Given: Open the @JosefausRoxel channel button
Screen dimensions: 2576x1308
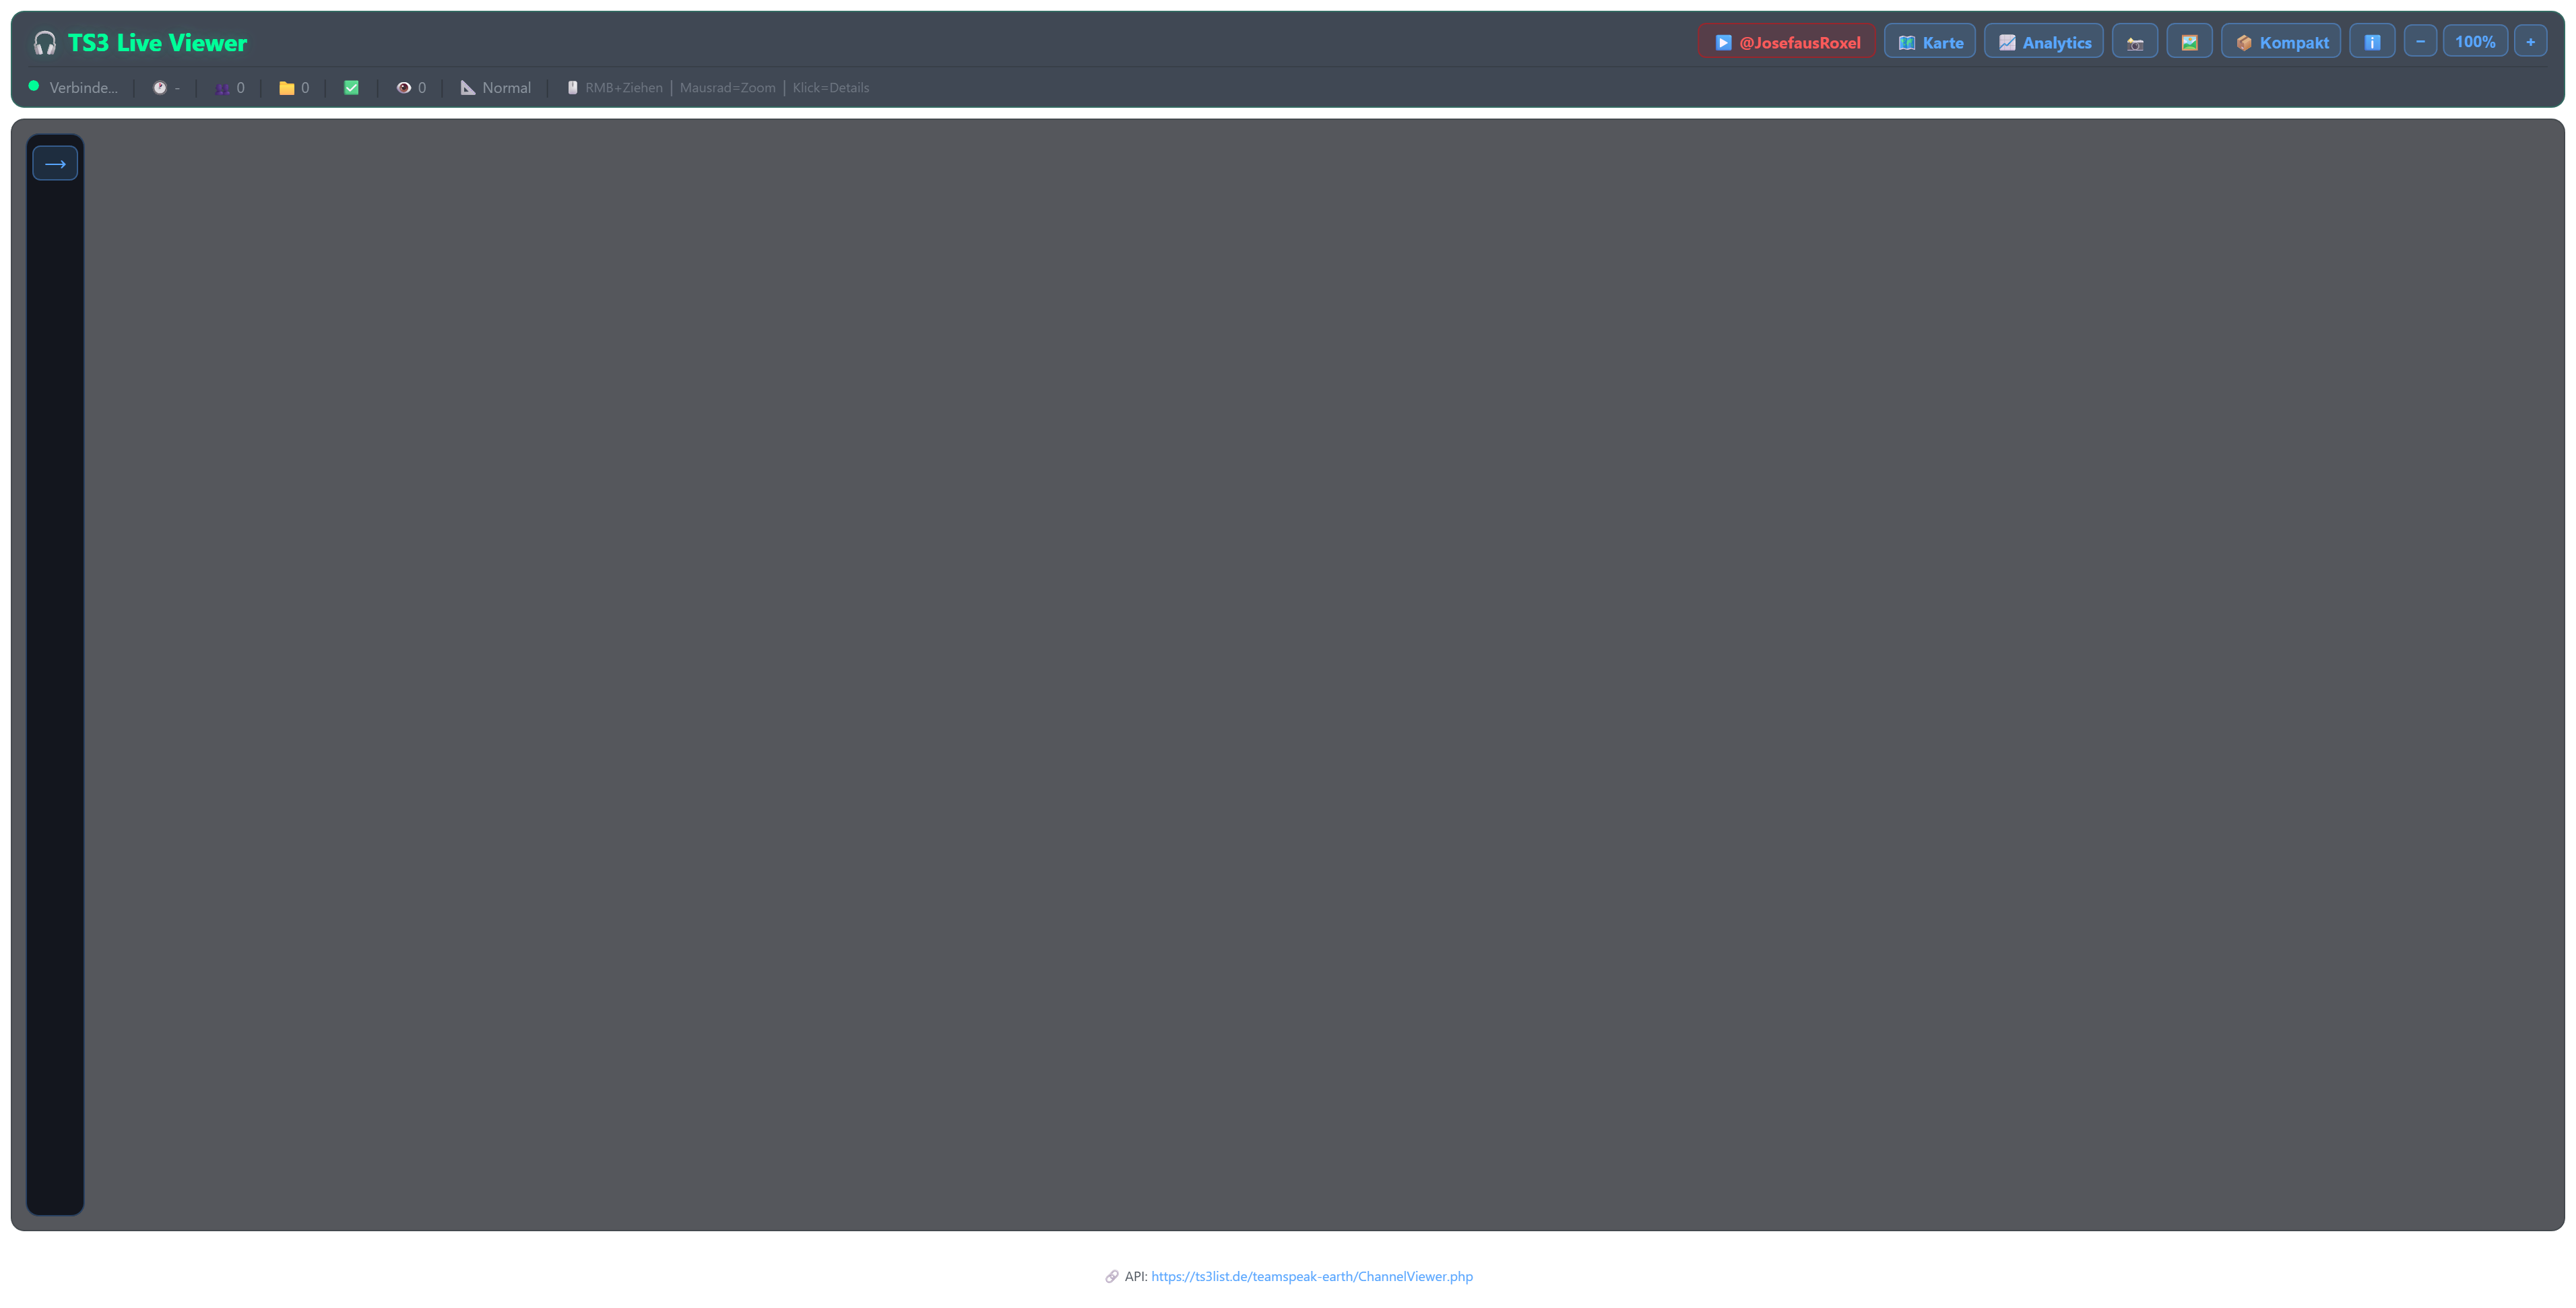Looking at the screenshot, I should click(1787, 42).
